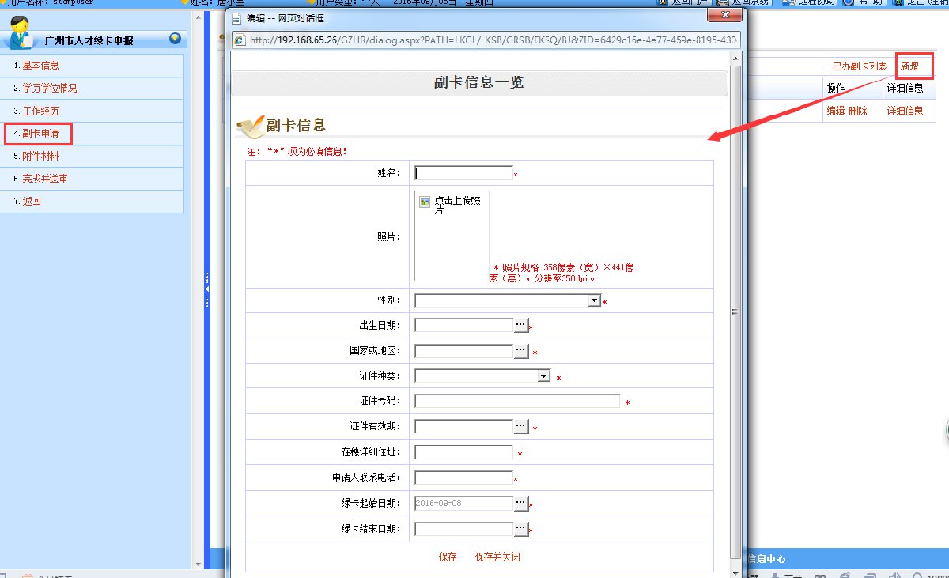Click the user avatar icon in sidebar header
Image resolution: width=949 pixels, height=578 pixels.
[x=21, y=33]
